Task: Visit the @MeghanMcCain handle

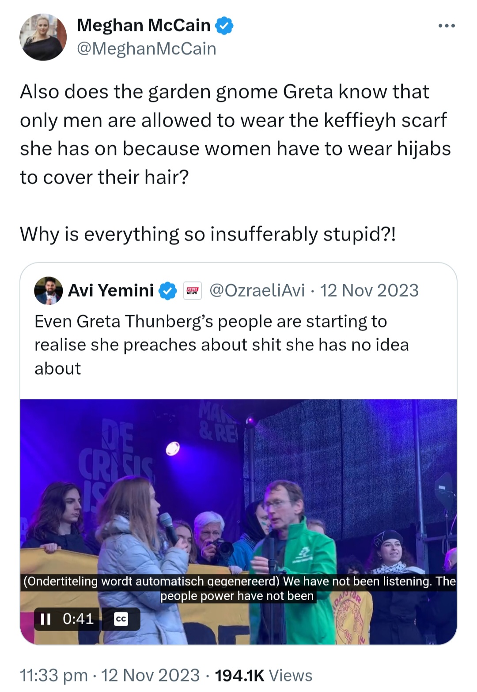Action: click(x=147, y=49)
